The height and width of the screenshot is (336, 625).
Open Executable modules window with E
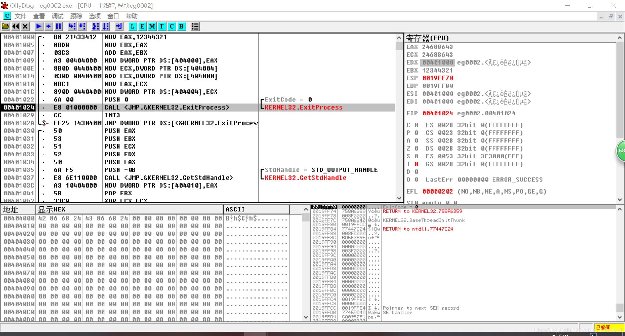pos(142,27)
